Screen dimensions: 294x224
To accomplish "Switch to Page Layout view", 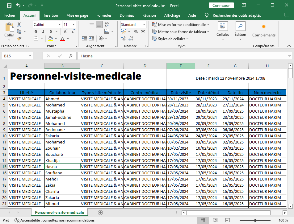I will (215, 220).
